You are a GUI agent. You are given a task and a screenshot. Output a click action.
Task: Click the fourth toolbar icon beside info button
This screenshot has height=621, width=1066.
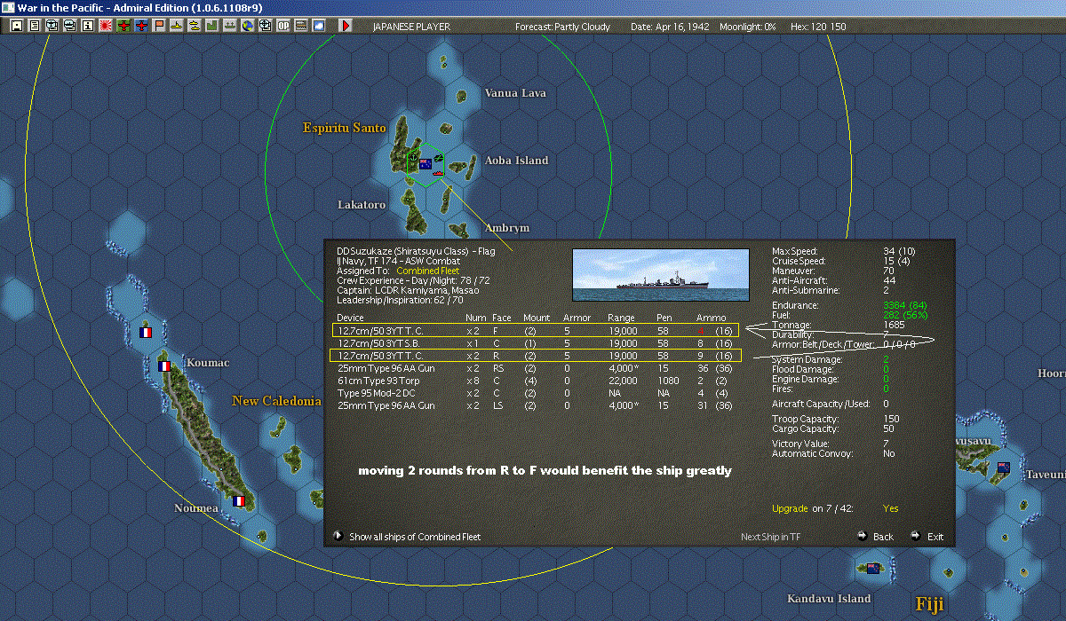70,27
